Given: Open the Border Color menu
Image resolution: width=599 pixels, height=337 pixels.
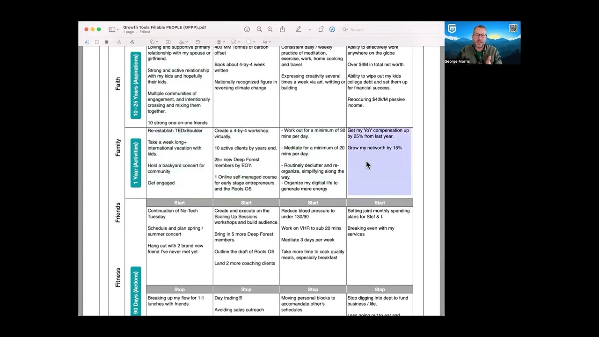Looking at the screenshot, I should tap(236, 42).
